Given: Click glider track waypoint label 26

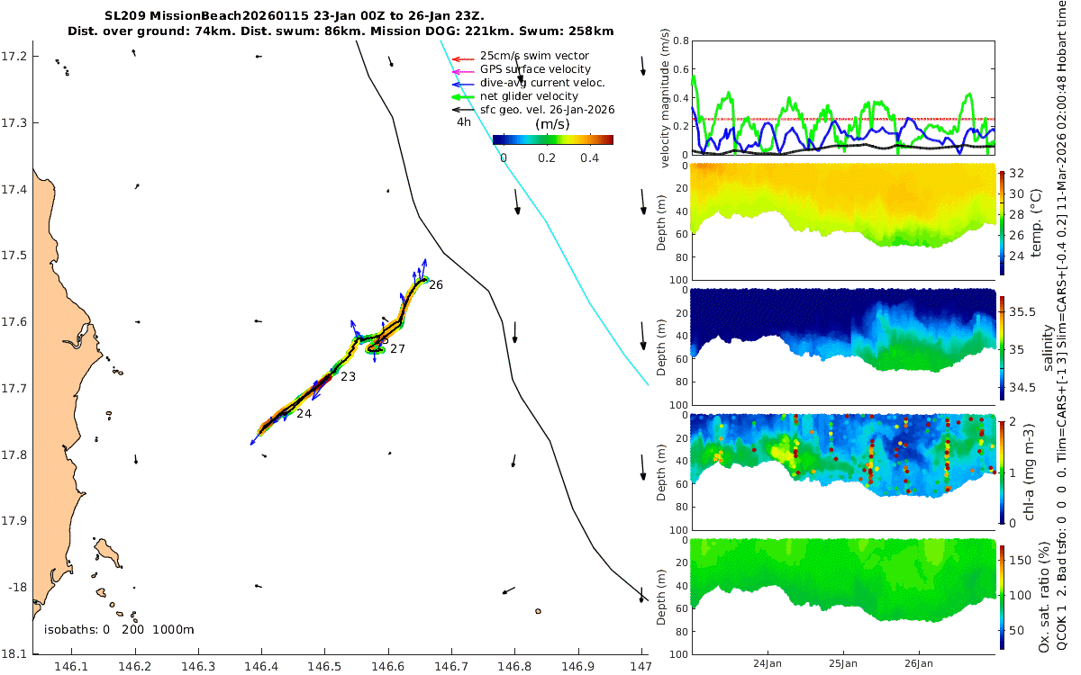Looking at the screenshot, I should pos(436,285).
